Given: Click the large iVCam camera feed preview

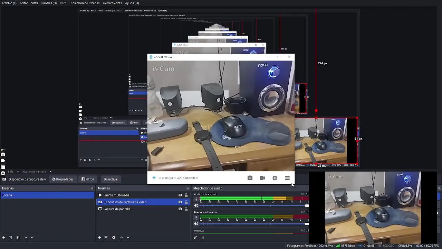Looking at the screenshot, I should 221,116.
